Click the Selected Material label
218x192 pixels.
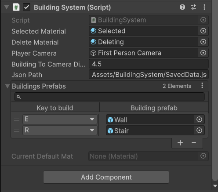[39, 31]
